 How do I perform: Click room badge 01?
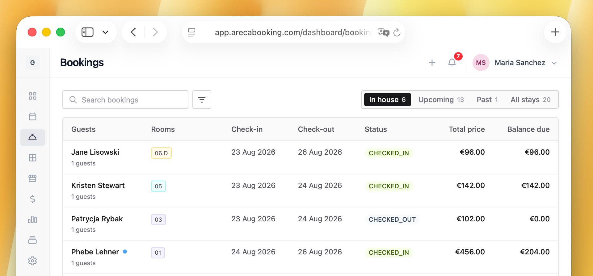pos(158,253)
